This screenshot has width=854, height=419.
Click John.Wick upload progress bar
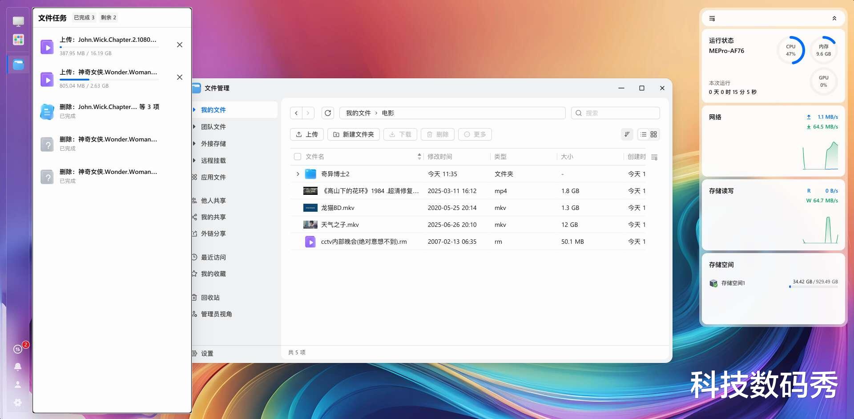pos(109,47)
